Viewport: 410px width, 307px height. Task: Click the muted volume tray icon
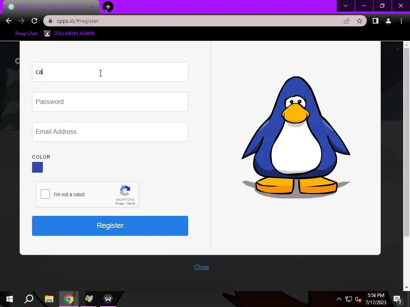(358, 299)
